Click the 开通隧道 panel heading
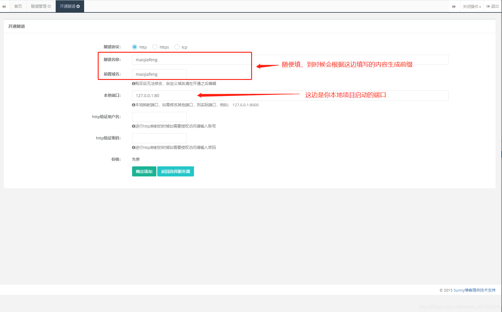Viewport: 502px width, 312px height. click(17, 26)
